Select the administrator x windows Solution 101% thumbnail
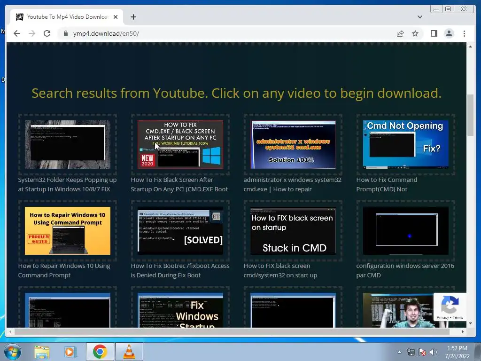Screen dimensions: 481x361 [x=293, y=144]
